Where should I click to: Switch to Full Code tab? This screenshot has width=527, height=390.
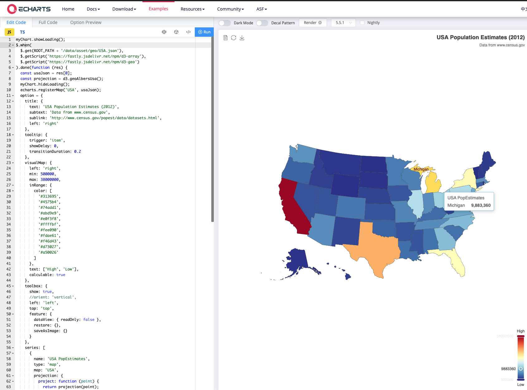pos(48,22)
